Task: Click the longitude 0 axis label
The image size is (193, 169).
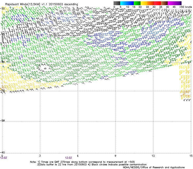Action: pyautogui.click(x=2, y=156)
